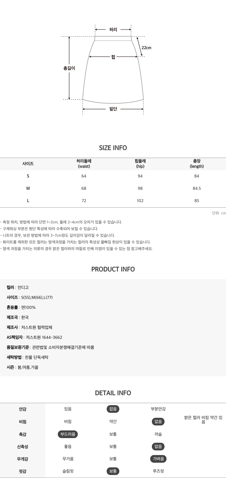Click the 22cm measurement label

pos(146,48)
